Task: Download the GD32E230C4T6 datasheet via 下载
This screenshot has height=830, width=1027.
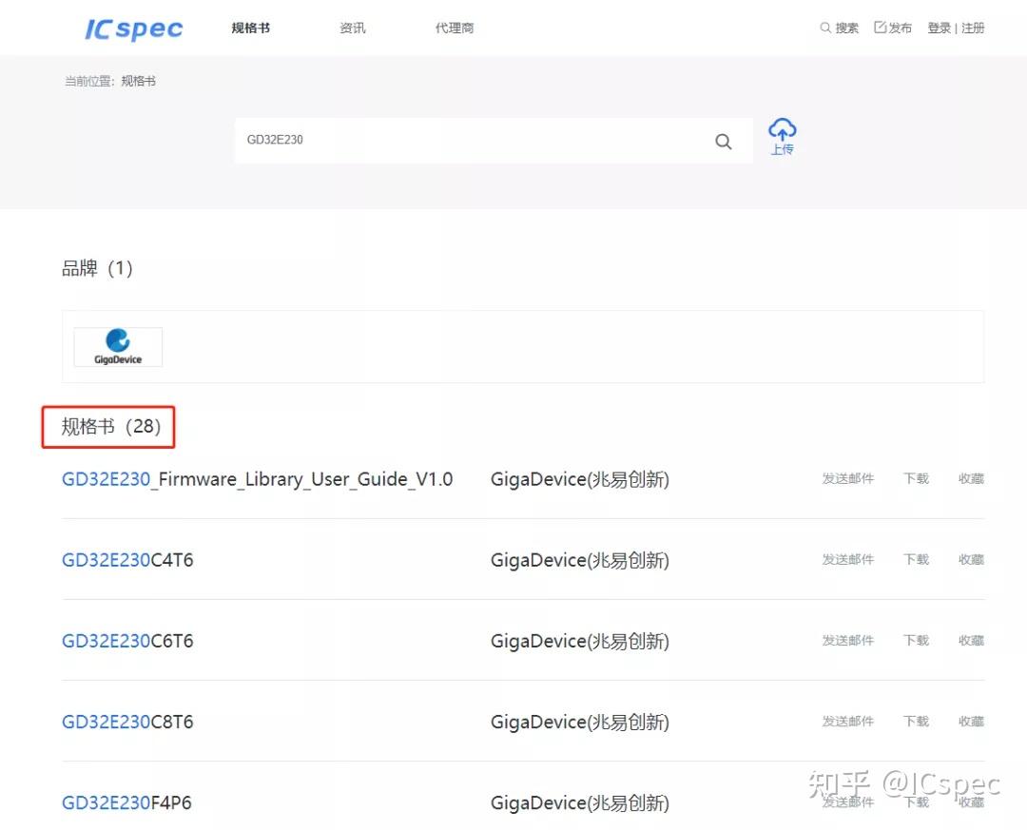Action: (915, 559)
